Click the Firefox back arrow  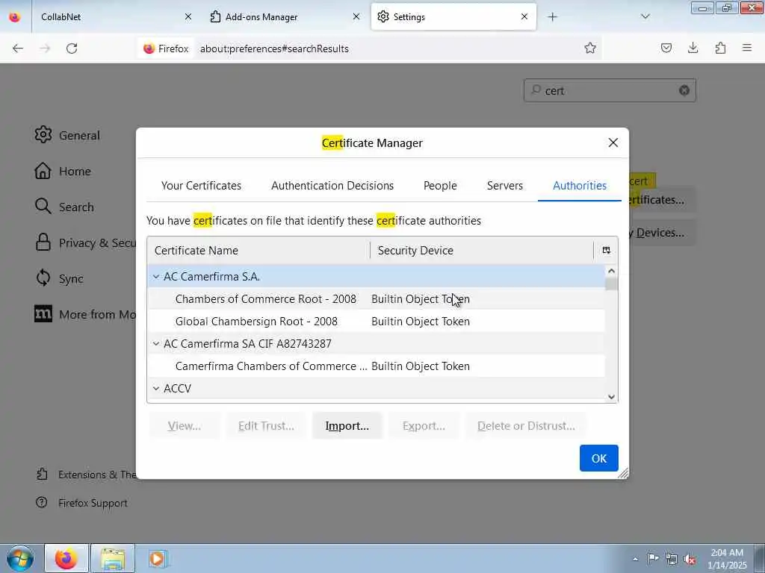pyautogui.click(x=18, y=48)
